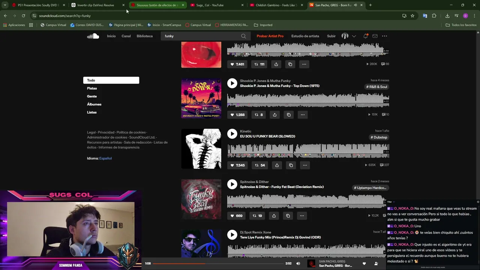The width and height of the screenshot is (480, 270).
Task: Switch to the Childish Gambino YouTube tab
Action: (277, 5)
